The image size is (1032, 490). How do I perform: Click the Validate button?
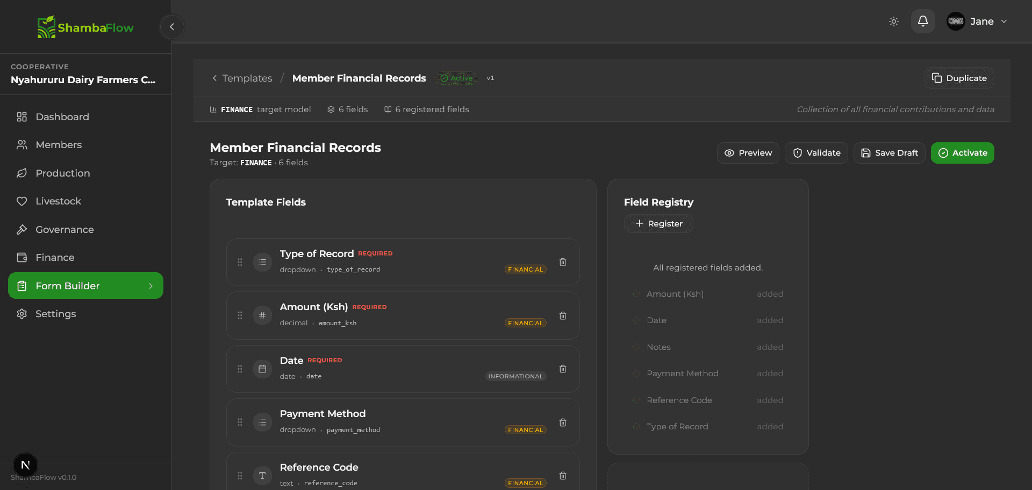click(x=816, y=153)
